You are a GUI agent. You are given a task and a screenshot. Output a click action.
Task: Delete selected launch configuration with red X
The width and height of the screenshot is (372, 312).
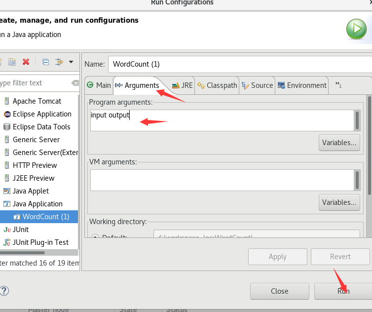coord(26,62)
